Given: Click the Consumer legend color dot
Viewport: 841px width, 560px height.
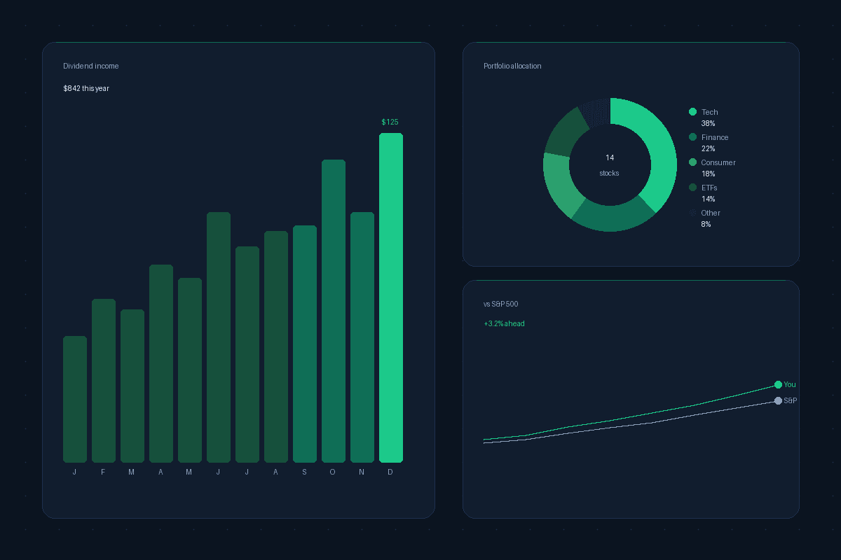Looking at the screenshot, I should click(x=692, y=162).
